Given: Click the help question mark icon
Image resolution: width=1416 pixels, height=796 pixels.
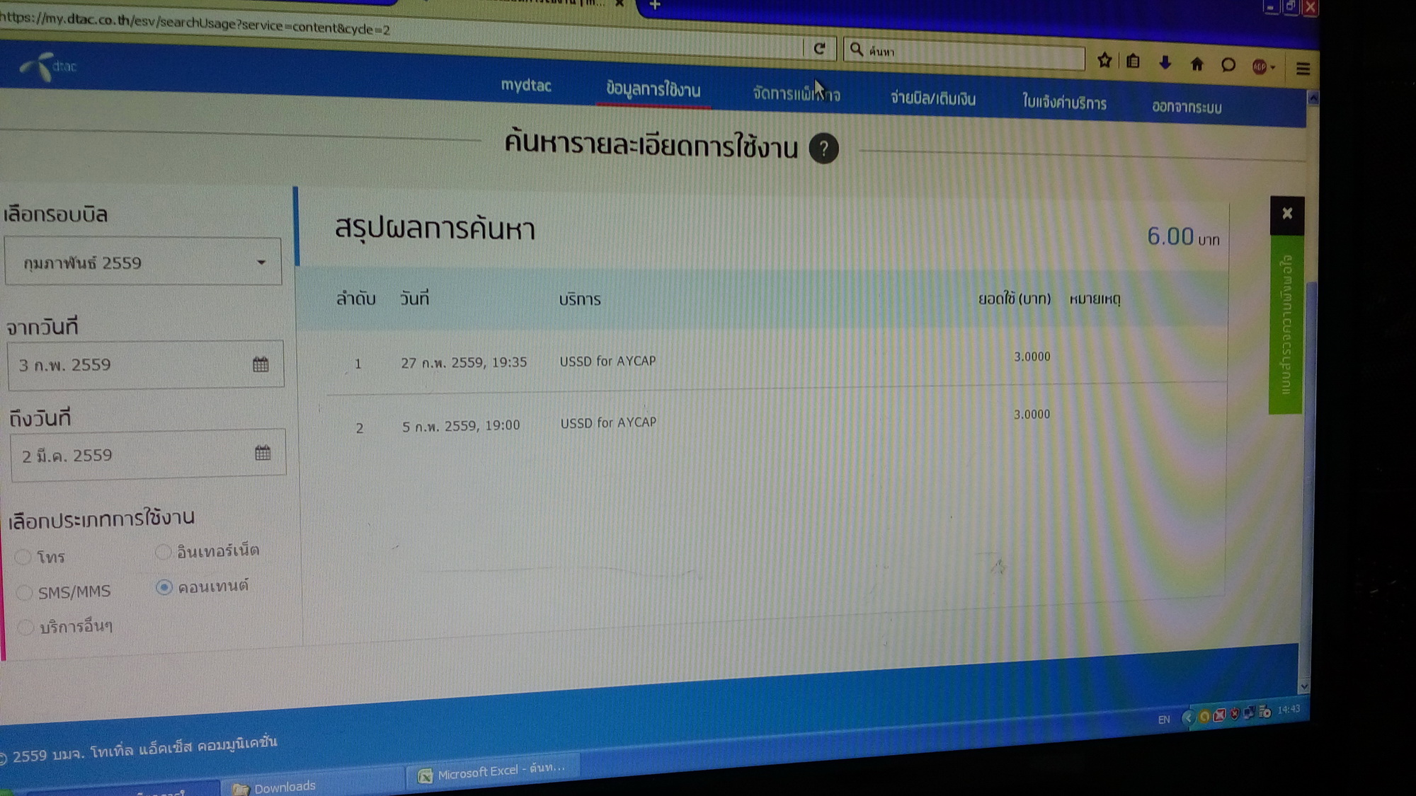Looking at the screenshot, I should [x=823, y=149].
